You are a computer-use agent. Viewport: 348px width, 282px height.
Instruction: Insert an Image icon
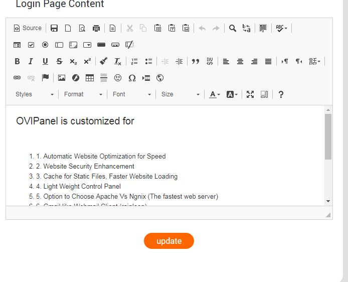pos(62,78)
